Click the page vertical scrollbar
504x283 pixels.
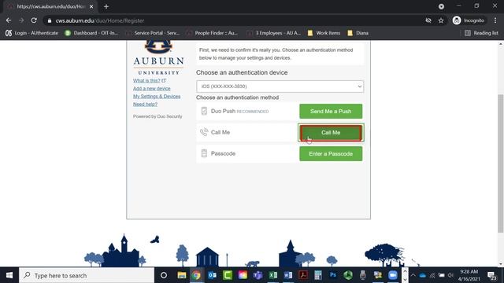coord(501,163)
